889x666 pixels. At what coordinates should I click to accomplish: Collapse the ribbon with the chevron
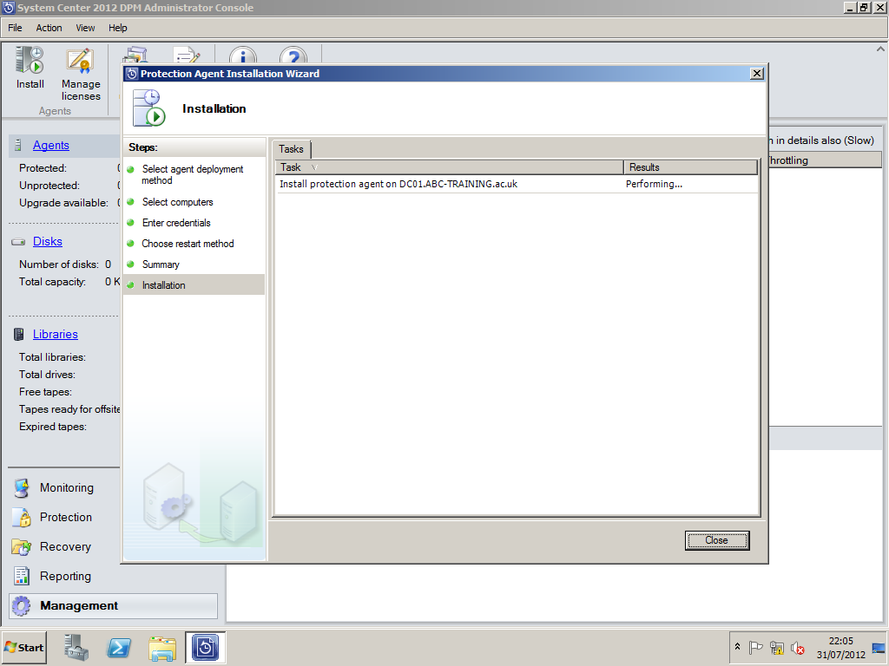click(880, 49)
